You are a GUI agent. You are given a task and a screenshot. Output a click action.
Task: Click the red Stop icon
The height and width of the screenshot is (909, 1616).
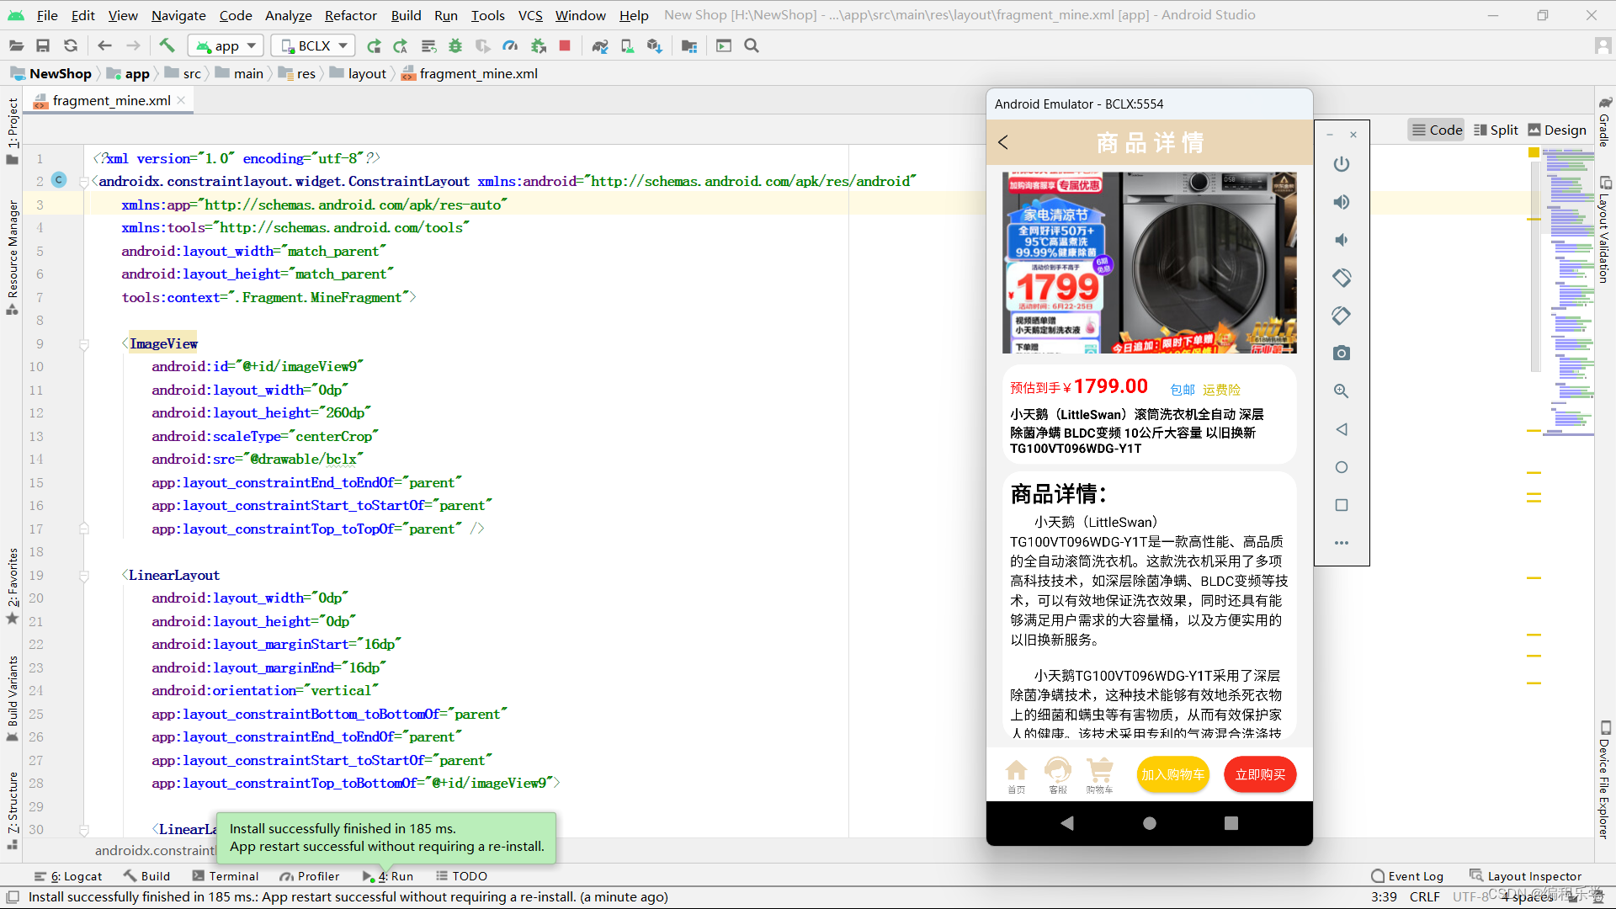point(565,45)
